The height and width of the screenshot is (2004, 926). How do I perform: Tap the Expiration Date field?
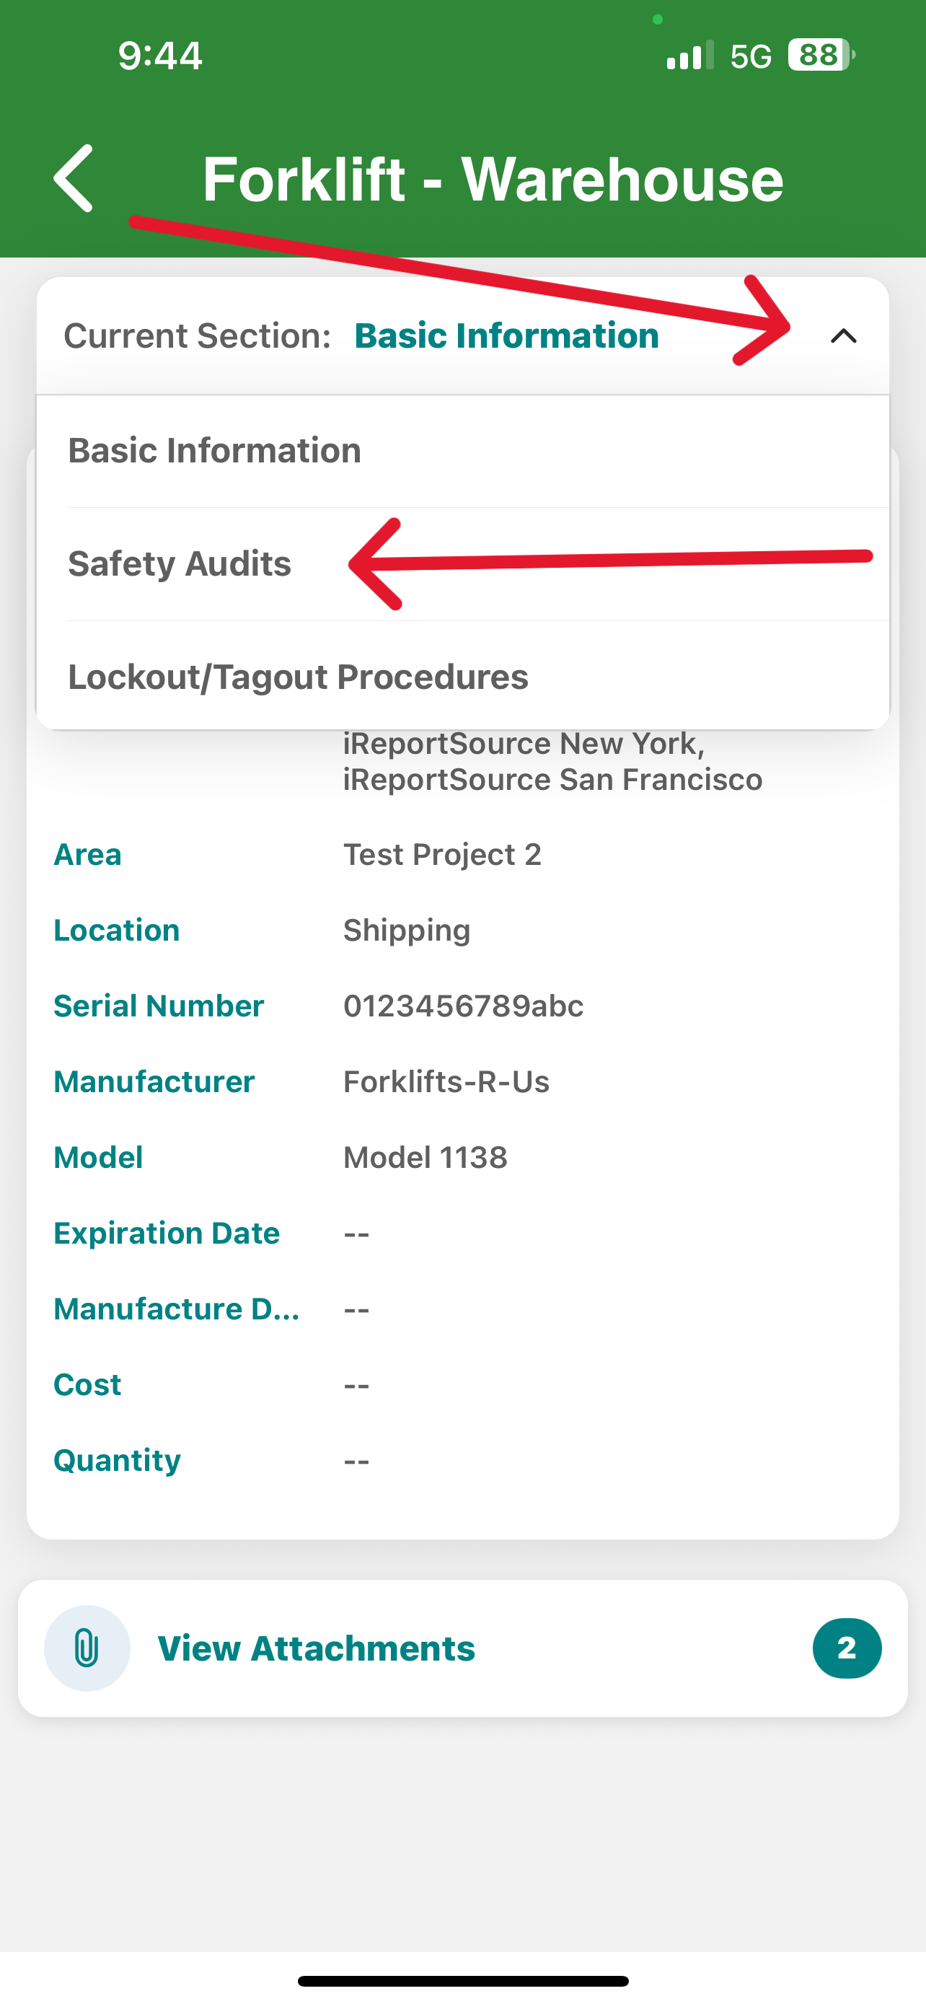coord(462,1233)
